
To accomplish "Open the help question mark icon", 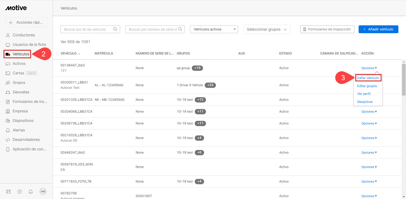I will 20,191.
